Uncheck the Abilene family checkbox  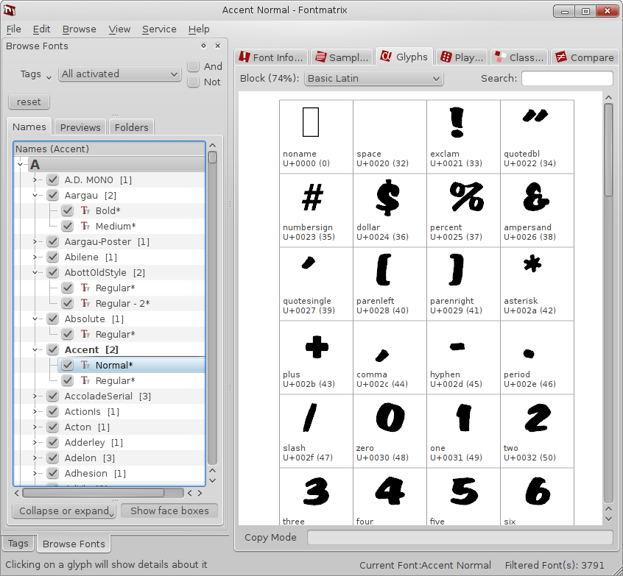[x=53, y=257]
